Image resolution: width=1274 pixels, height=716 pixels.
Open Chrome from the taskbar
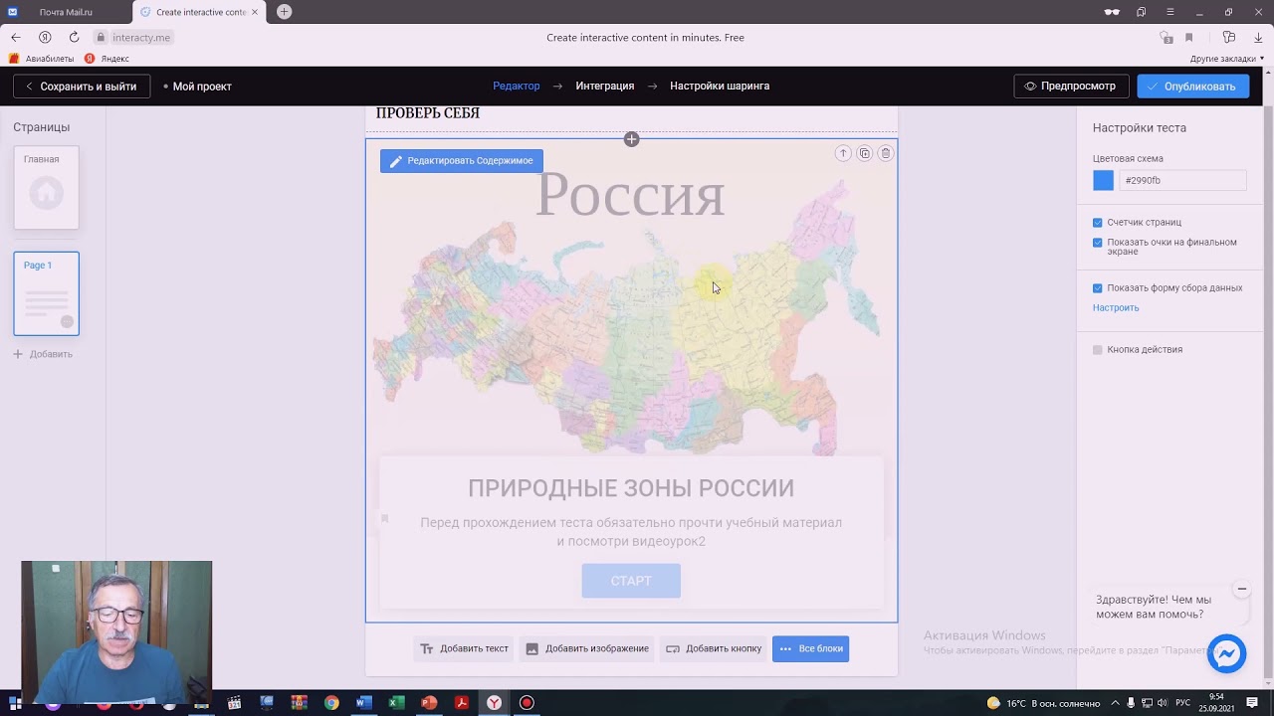tap(331, 703)
